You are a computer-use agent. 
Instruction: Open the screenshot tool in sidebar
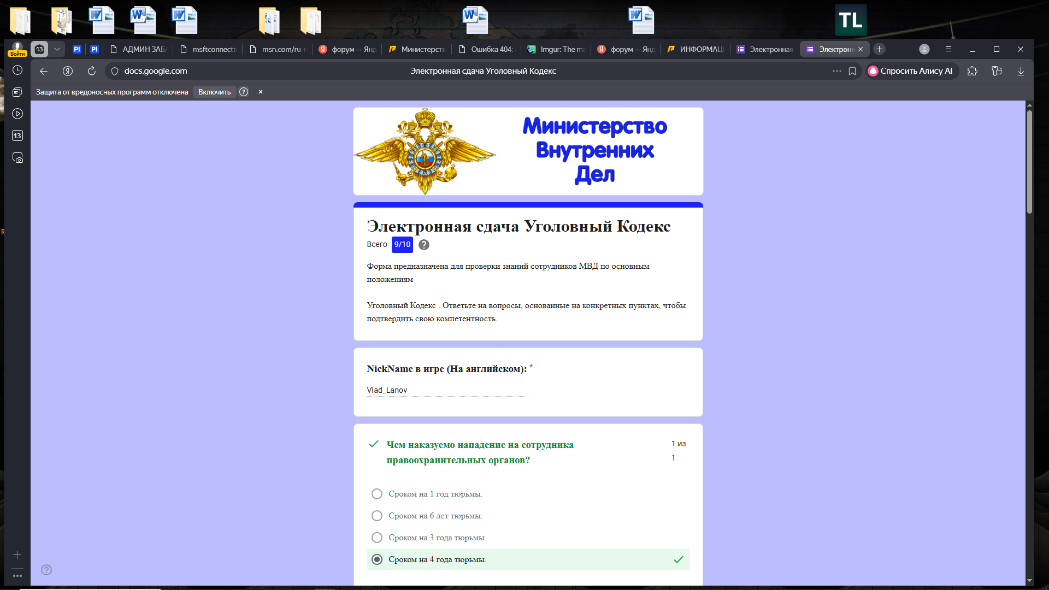(x=17, y=158)
